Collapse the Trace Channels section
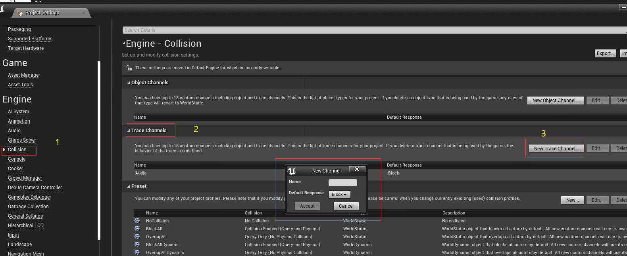627x256 pixels. (128, 131)
